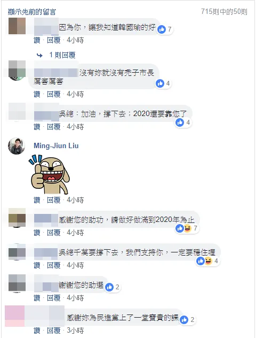Like Ming-Jiun Liu's sticker comment via 讚
Viewport: 256px width, 338px height.
coord(37,200)
